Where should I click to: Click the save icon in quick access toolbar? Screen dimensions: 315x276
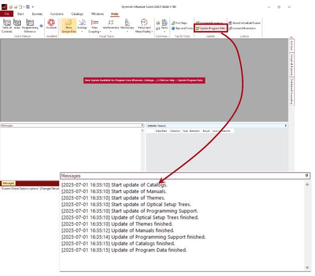[16, 7]
